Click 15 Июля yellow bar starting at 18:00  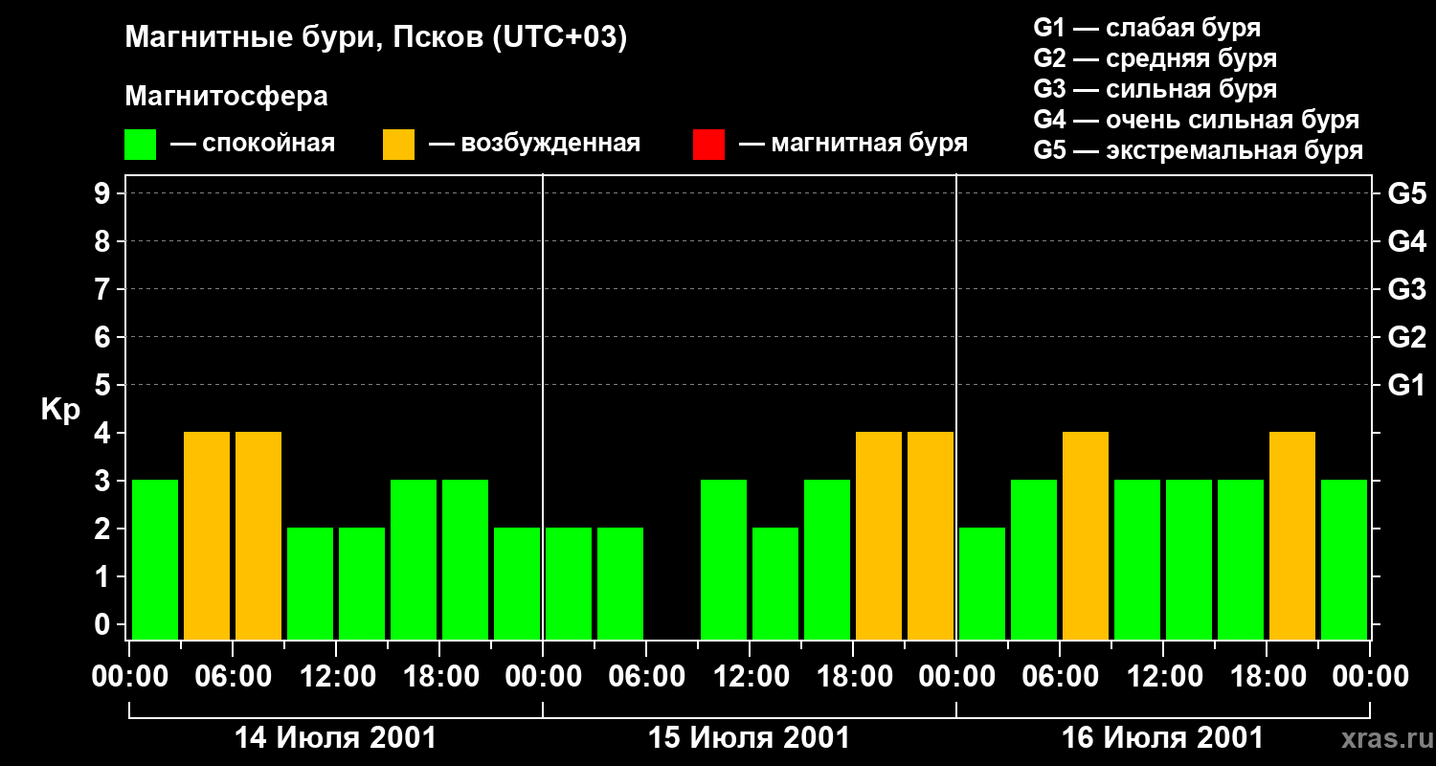879,535
